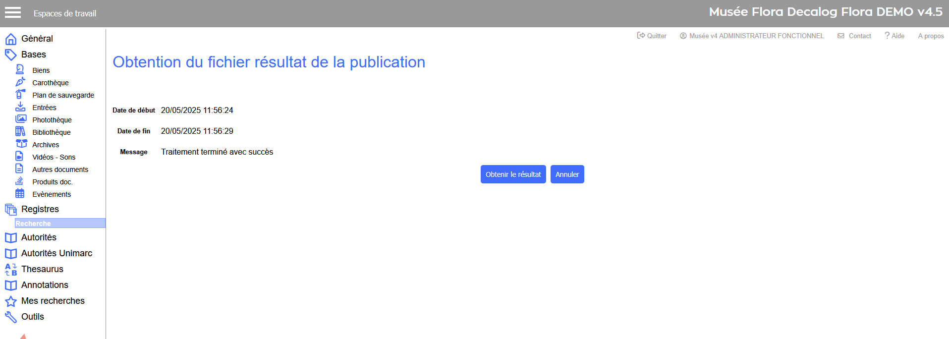Open Archives in the sidebar
The height and width of the screenshot is (339, 949).
click(x=46, y=145)
